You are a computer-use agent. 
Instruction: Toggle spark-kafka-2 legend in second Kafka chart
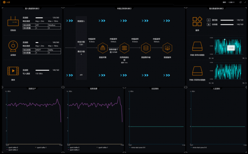pyautogui.click(x=74, y=150)
